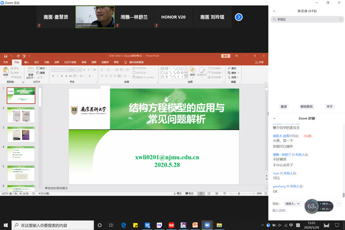This screenshot has height=230, width=345.
Task: Open the 文件 menu in PowerPoint
Action: point(6,62)
